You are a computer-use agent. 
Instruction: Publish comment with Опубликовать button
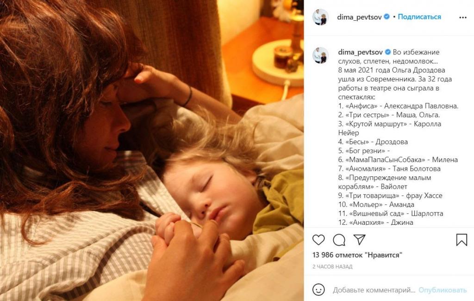coord(443,290)
